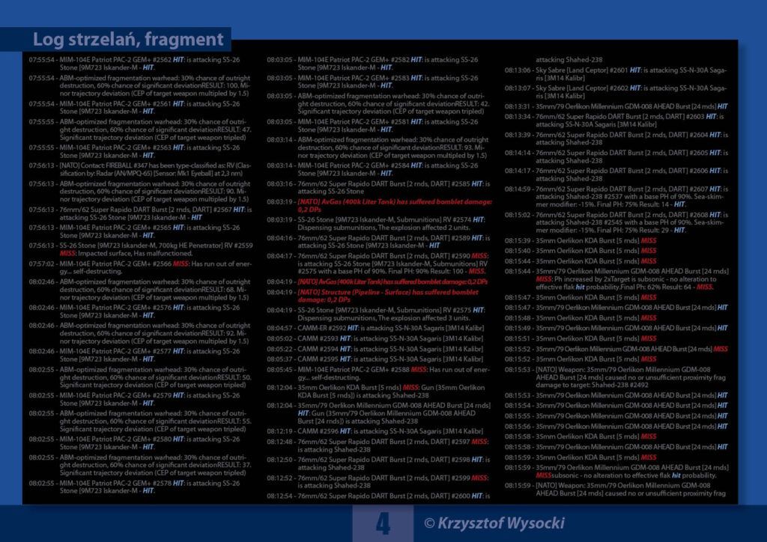Click the Patriot #2588 MISS self-destructing entry

[x=379, y=374]
